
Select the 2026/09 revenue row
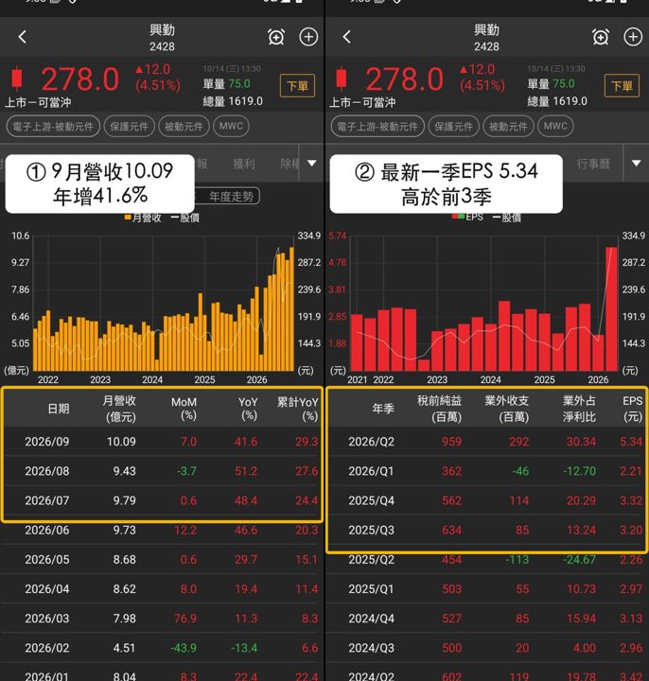pos(162,442)
